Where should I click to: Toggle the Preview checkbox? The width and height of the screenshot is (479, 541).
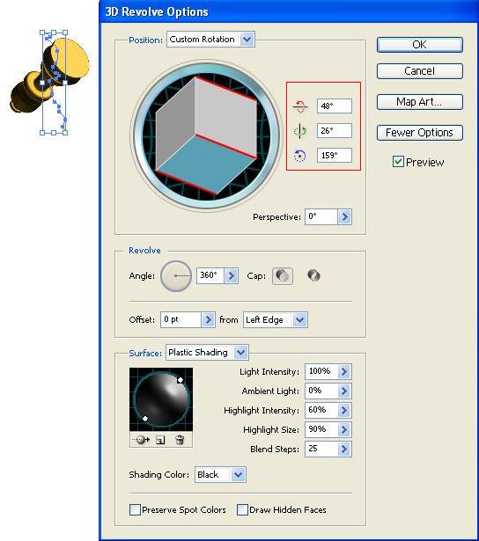pyautogui.click(x=398, y=162)
